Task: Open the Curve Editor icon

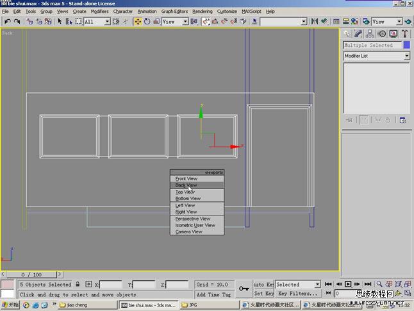Action: tap(336, 21)
